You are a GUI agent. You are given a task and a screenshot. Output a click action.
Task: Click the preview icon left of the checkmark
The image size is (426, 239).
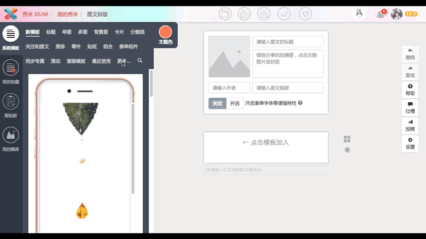click(264, 14)
